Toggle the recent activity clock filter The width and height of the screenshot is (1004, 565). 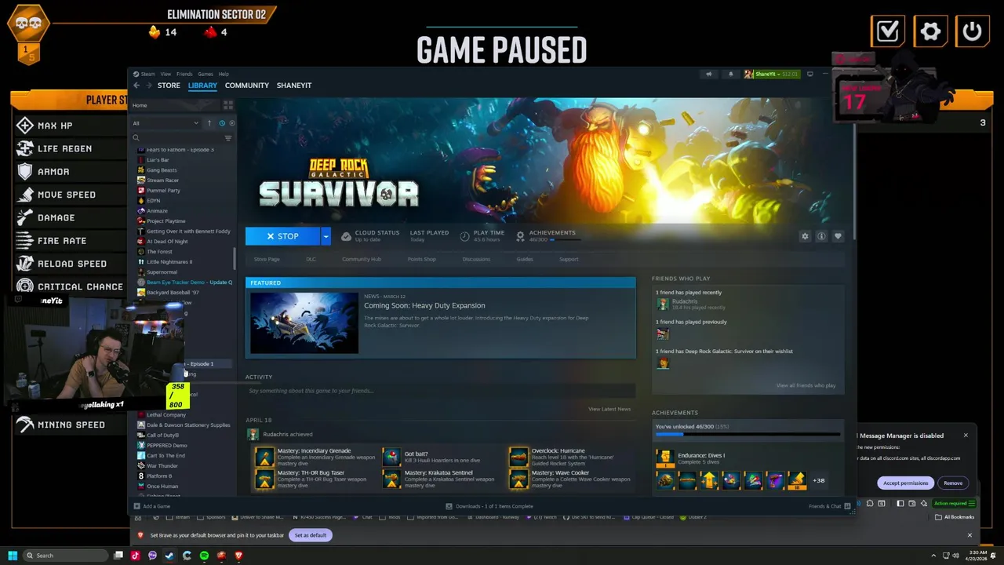(x=222, y=123)
